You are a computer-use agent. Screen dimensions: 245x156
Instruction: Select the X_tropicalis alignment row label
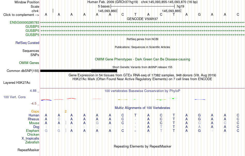point(30,139)
